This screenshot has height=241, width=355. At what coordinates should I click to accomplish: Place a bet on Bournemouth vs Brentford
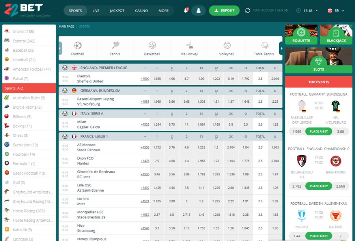pyautogui.click(x=319, y=186)
